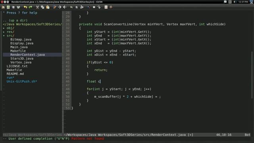Open LICENSE.txt in file tree

point(17,66)
